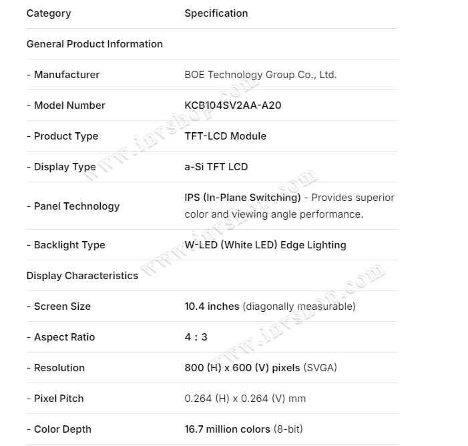The width and height of the screenshot is (468, 446).
Task: Click the Manufacturer row label
Action: coord(66,75)
